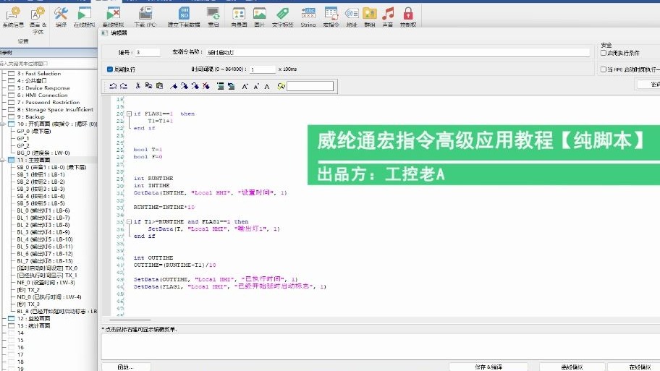The image size is (660, 371).
Task: Clear all bookmarks in editor
Action: (x=206, y=86)
